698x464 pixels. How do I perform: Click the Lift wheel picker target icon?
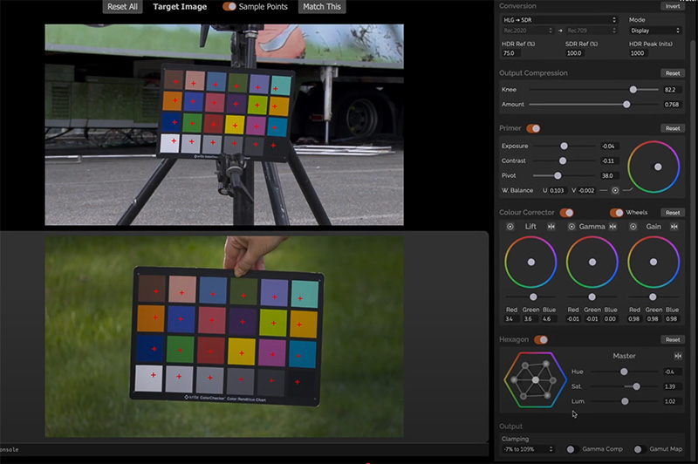pos(510,226)
